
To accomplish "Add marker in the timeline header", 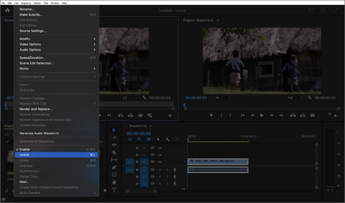I will (158, 139).
